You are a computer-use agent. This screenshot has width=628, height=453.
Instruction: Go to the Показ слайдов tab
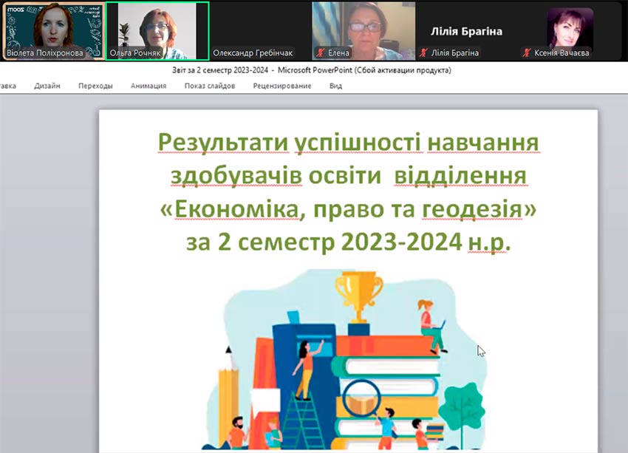coord(210,86)
